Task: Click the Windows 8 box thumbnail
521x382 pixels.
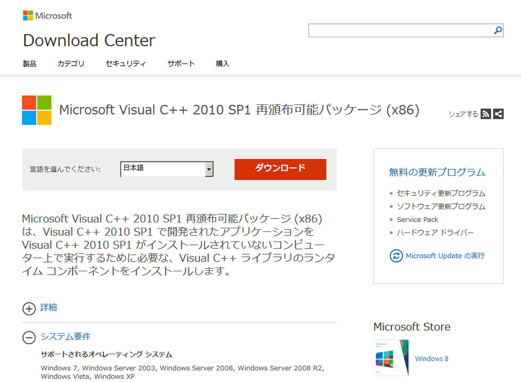Action: (x=391, y=358)
